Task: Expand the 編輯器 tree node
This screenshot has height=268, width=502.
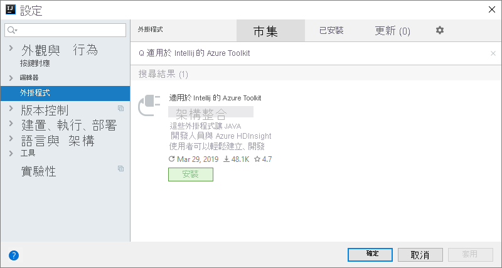Action: coord(11,78)
